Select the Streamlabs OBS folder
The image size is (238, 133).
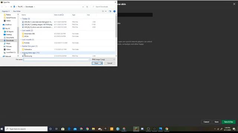click(29, 34)
